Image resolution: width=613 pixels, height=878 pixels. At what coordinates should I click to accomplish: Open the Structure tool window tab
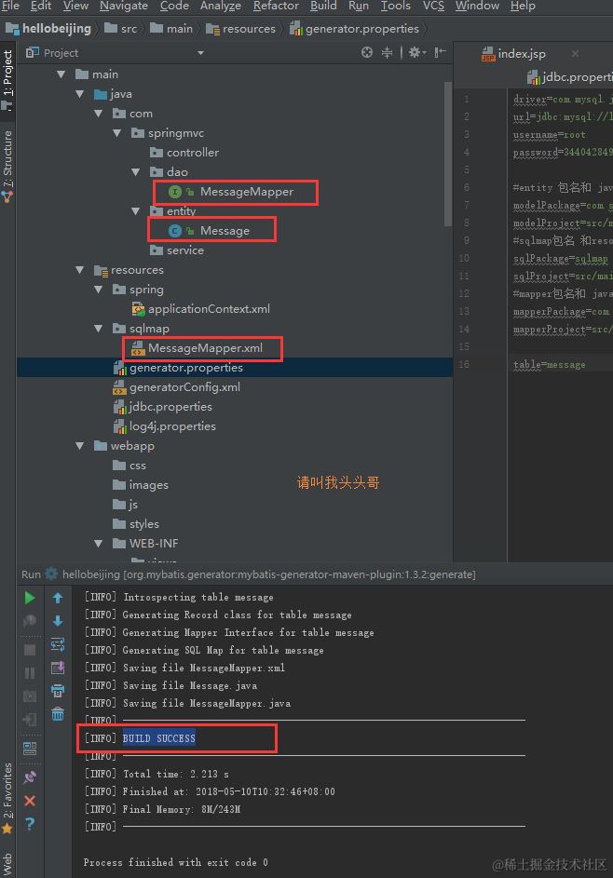point(7,166)
